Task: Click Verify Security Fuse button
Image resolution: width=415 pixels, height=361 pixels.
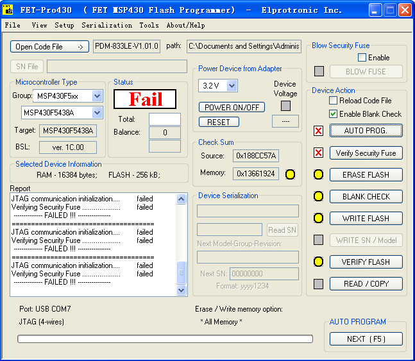Action: [x=366, y=153]
